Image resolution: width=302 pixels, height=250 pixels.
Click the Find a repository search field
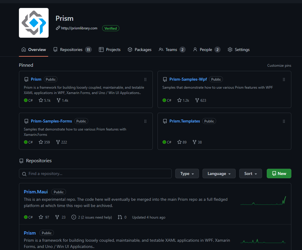95,173
